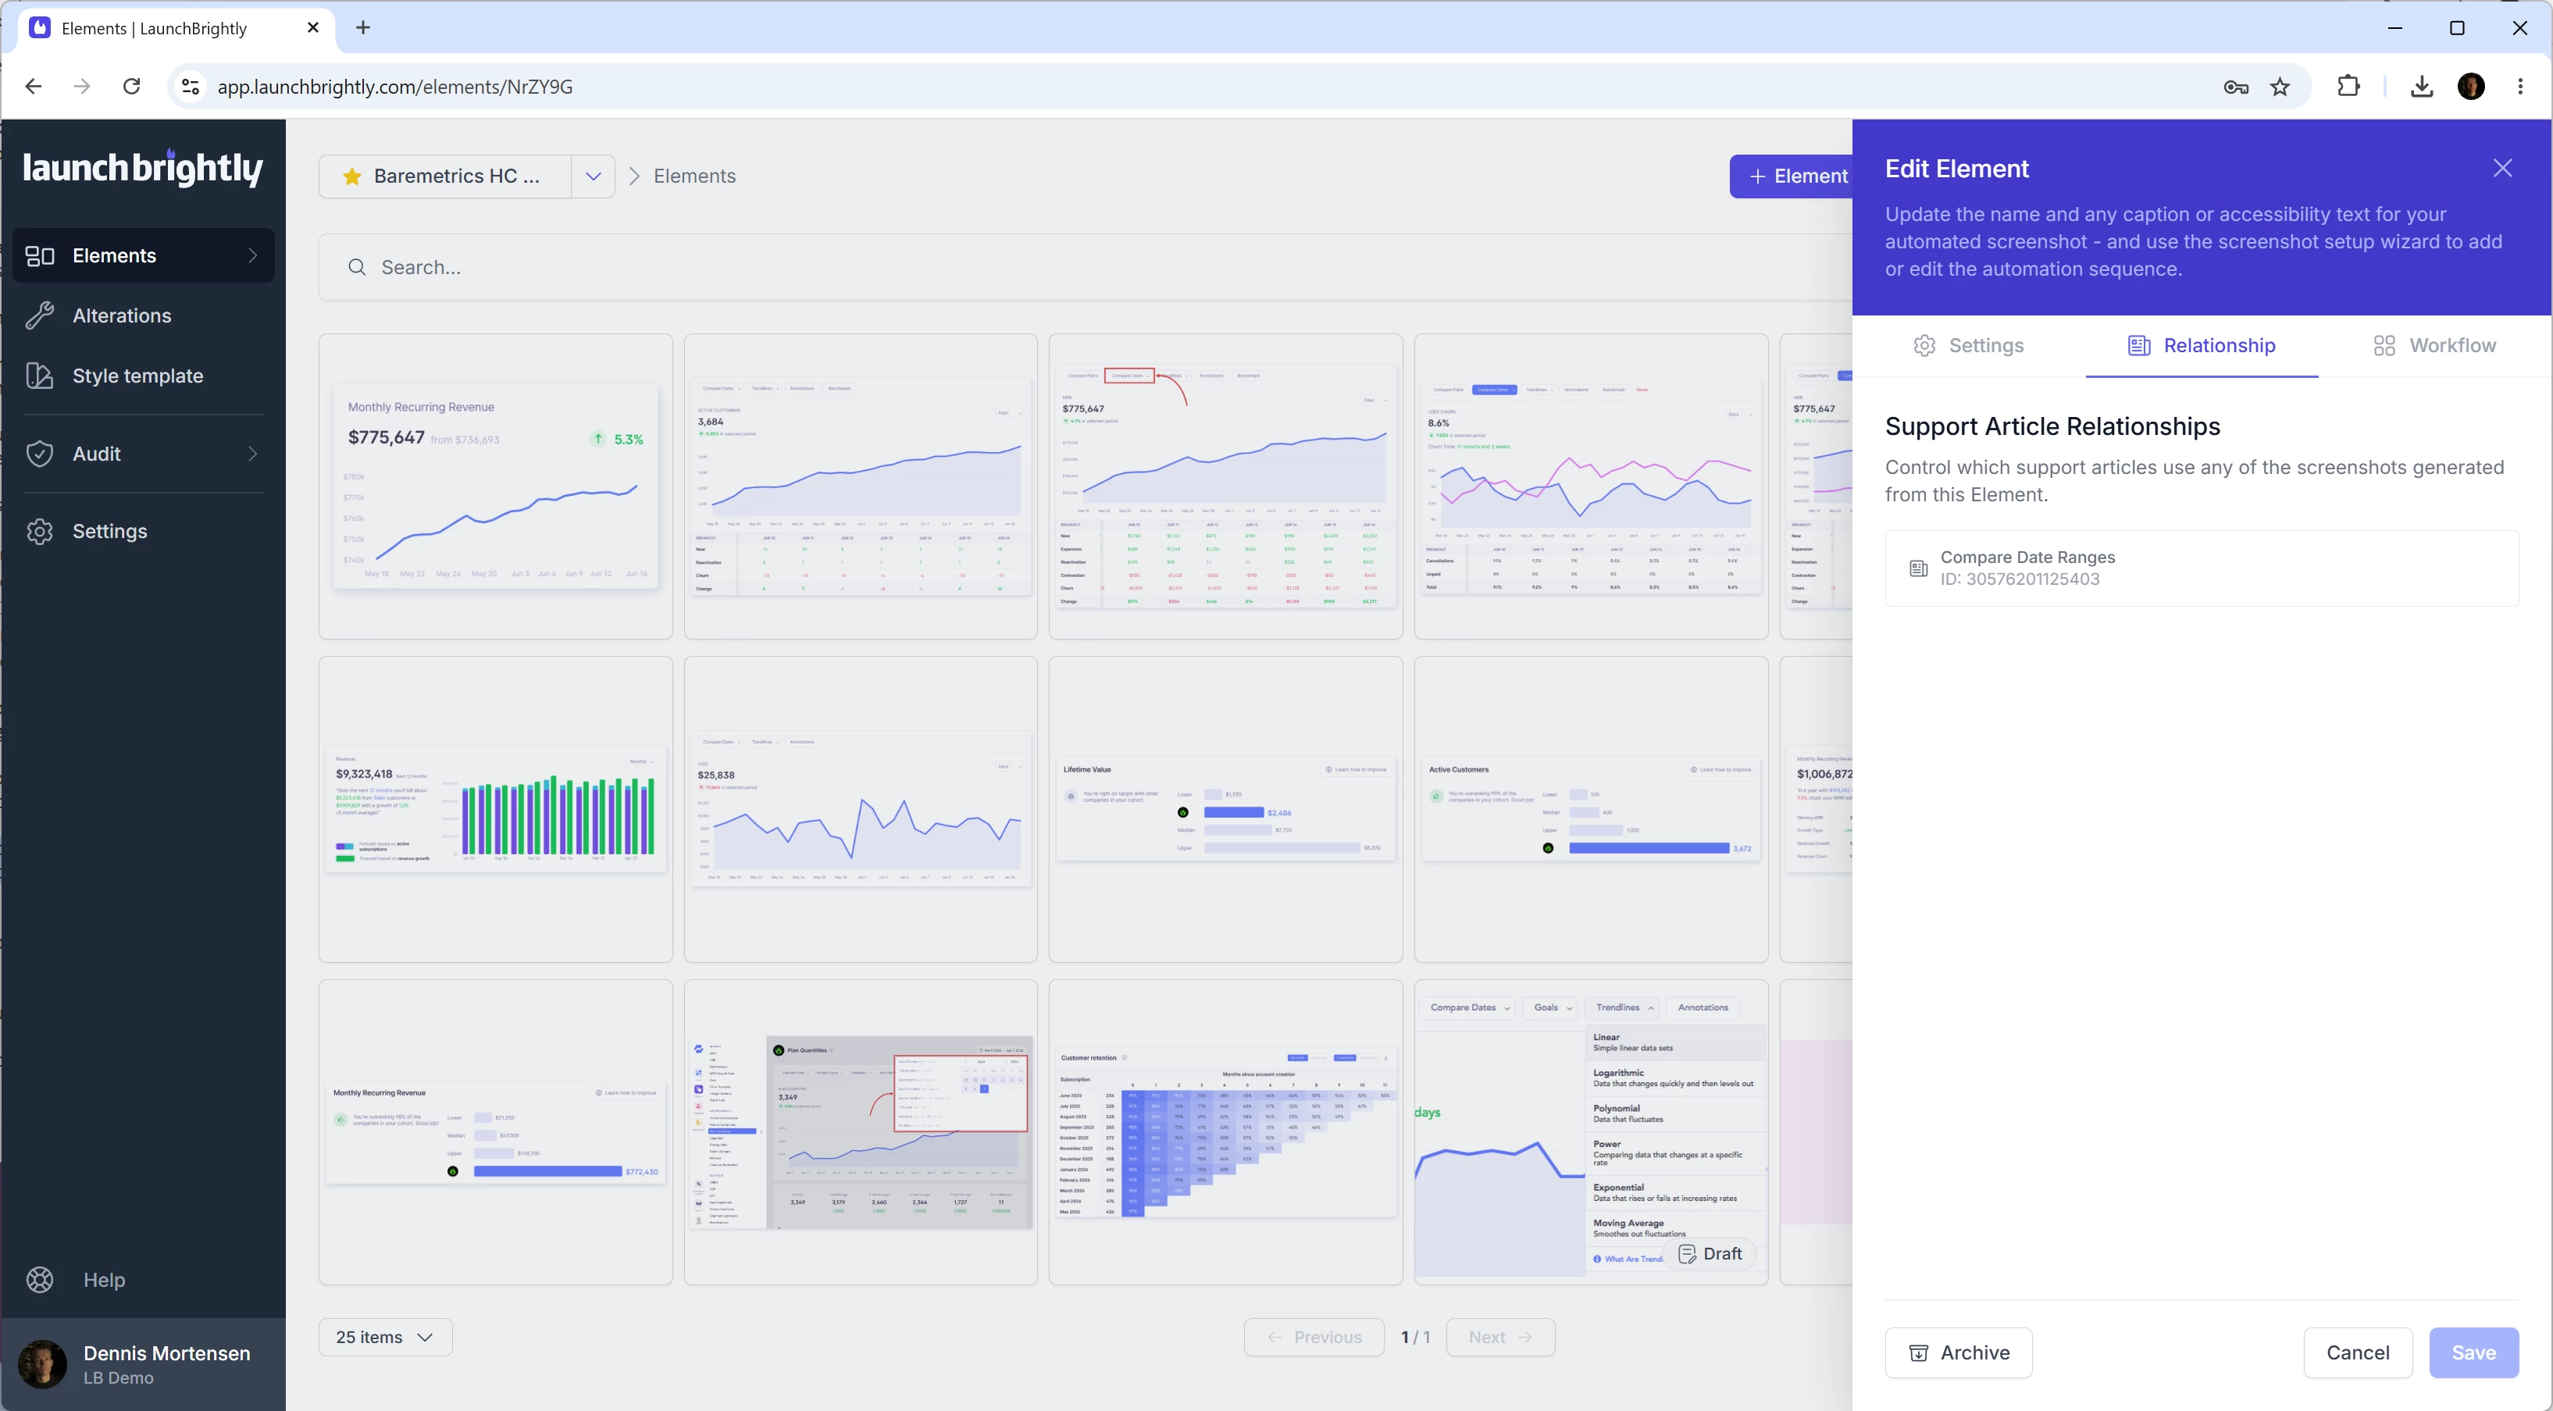This screenshot has height=1411, width=2553.
Task: Click the Archive button
Action: click(x=1959, y=1352)
